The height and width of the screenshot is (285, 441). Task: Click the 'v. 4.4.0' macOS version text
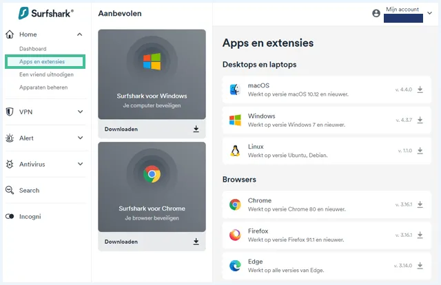(x=404, y=89)
